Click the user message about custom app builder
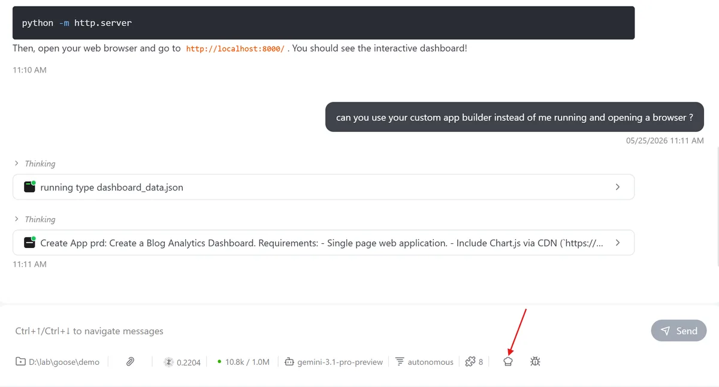This screenshot has width=719, height=387. click(515, 117)
